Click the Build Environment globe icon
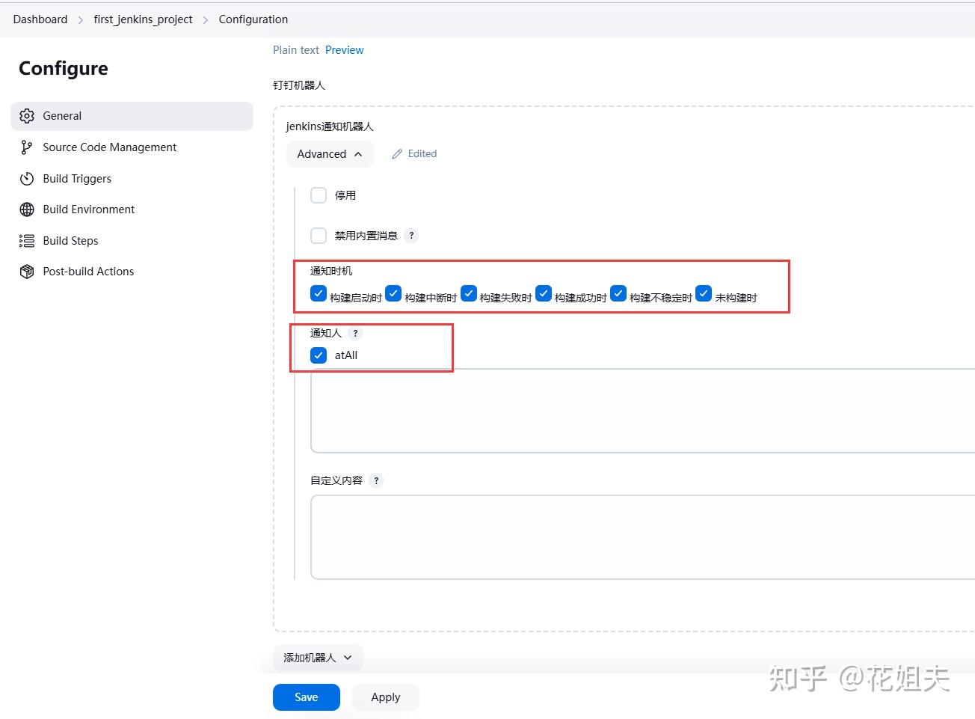 pos(27,209)
